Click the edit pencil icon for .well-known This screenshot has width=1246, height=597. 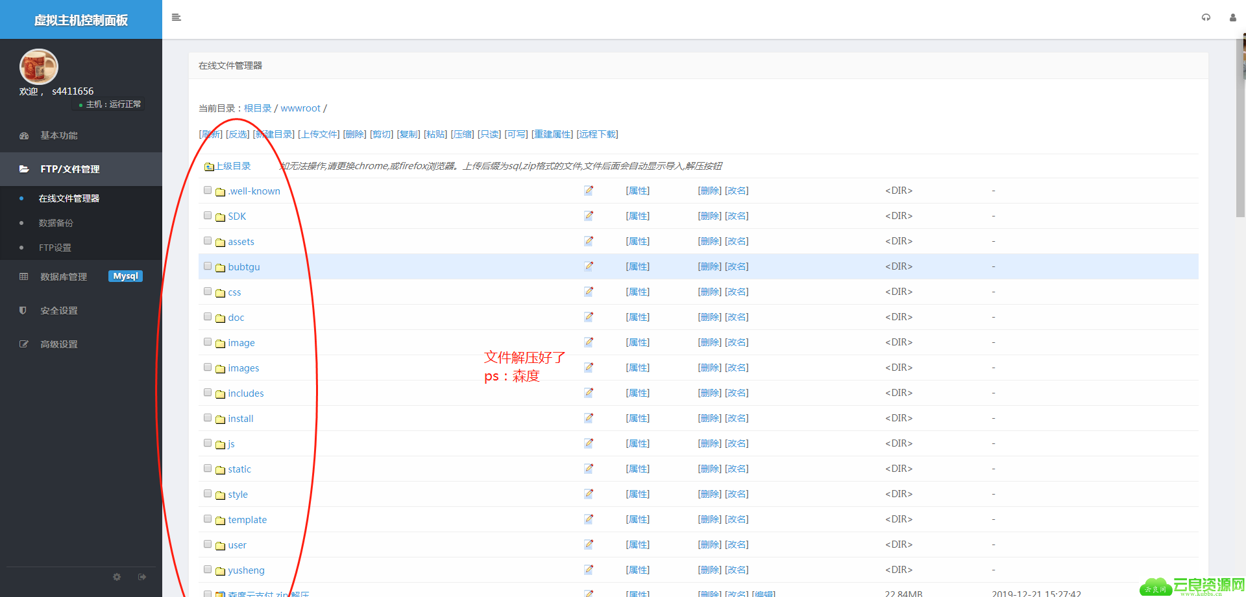tap(589, 191)
